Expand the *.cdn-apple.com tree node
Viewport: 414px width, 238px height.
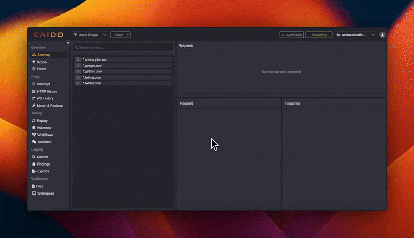coord(78,59)
